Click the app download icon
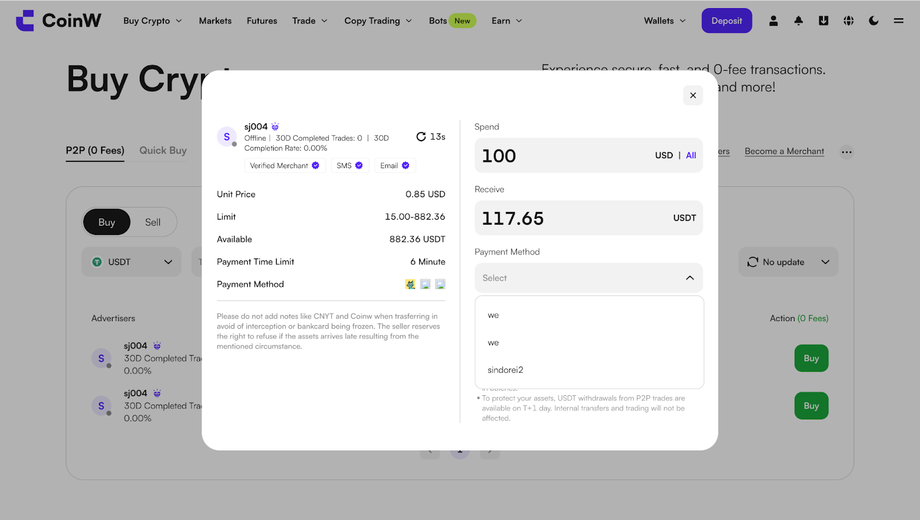 (x=823, y=21)
